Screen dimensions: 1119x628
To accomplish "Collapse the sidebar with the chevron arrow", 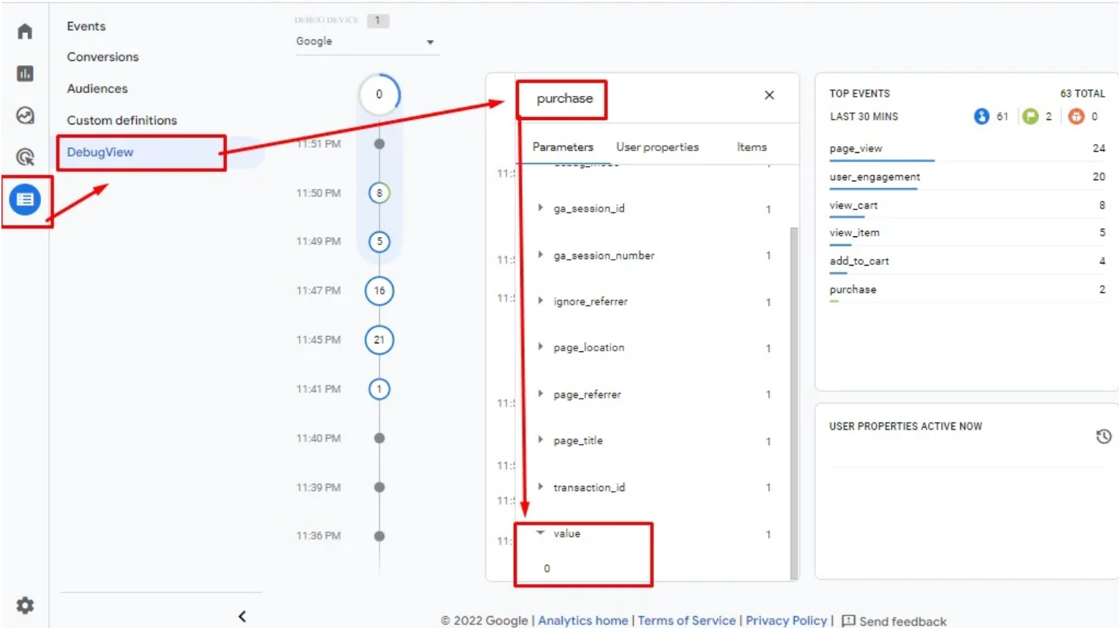I will [242, 616].
